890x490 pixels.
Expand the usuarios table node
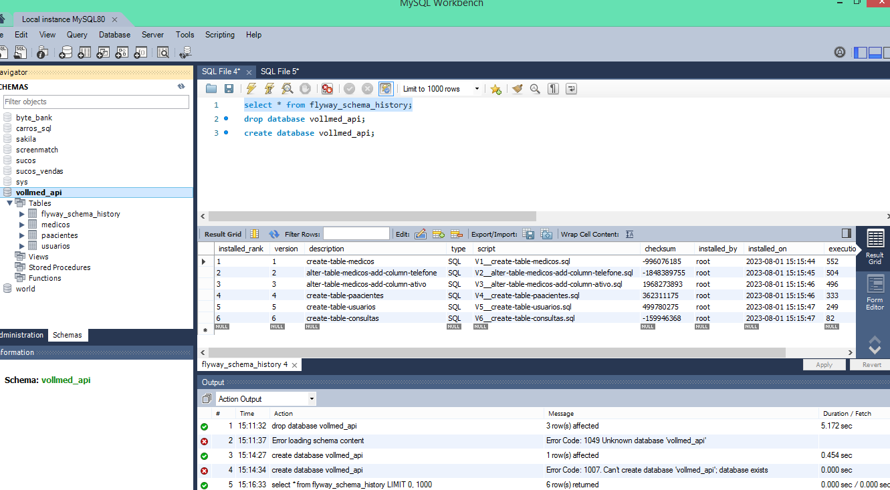pos(22,246)
